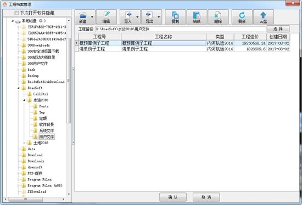Select the 软件背景 folder
Screen dimensions: 302x205
tap(47, 124)
